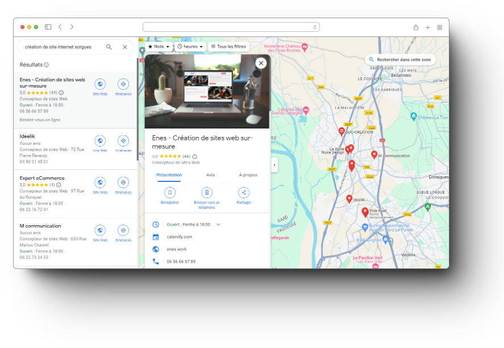Switch to the À propos tab

(x=248, y=175)
